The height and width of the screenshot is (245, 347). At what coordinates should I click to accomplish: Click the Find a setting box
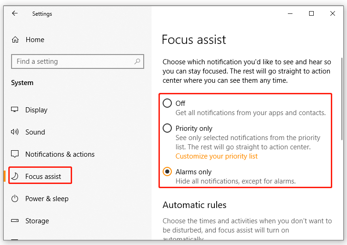pyautogui.click(x=78, y=61)
